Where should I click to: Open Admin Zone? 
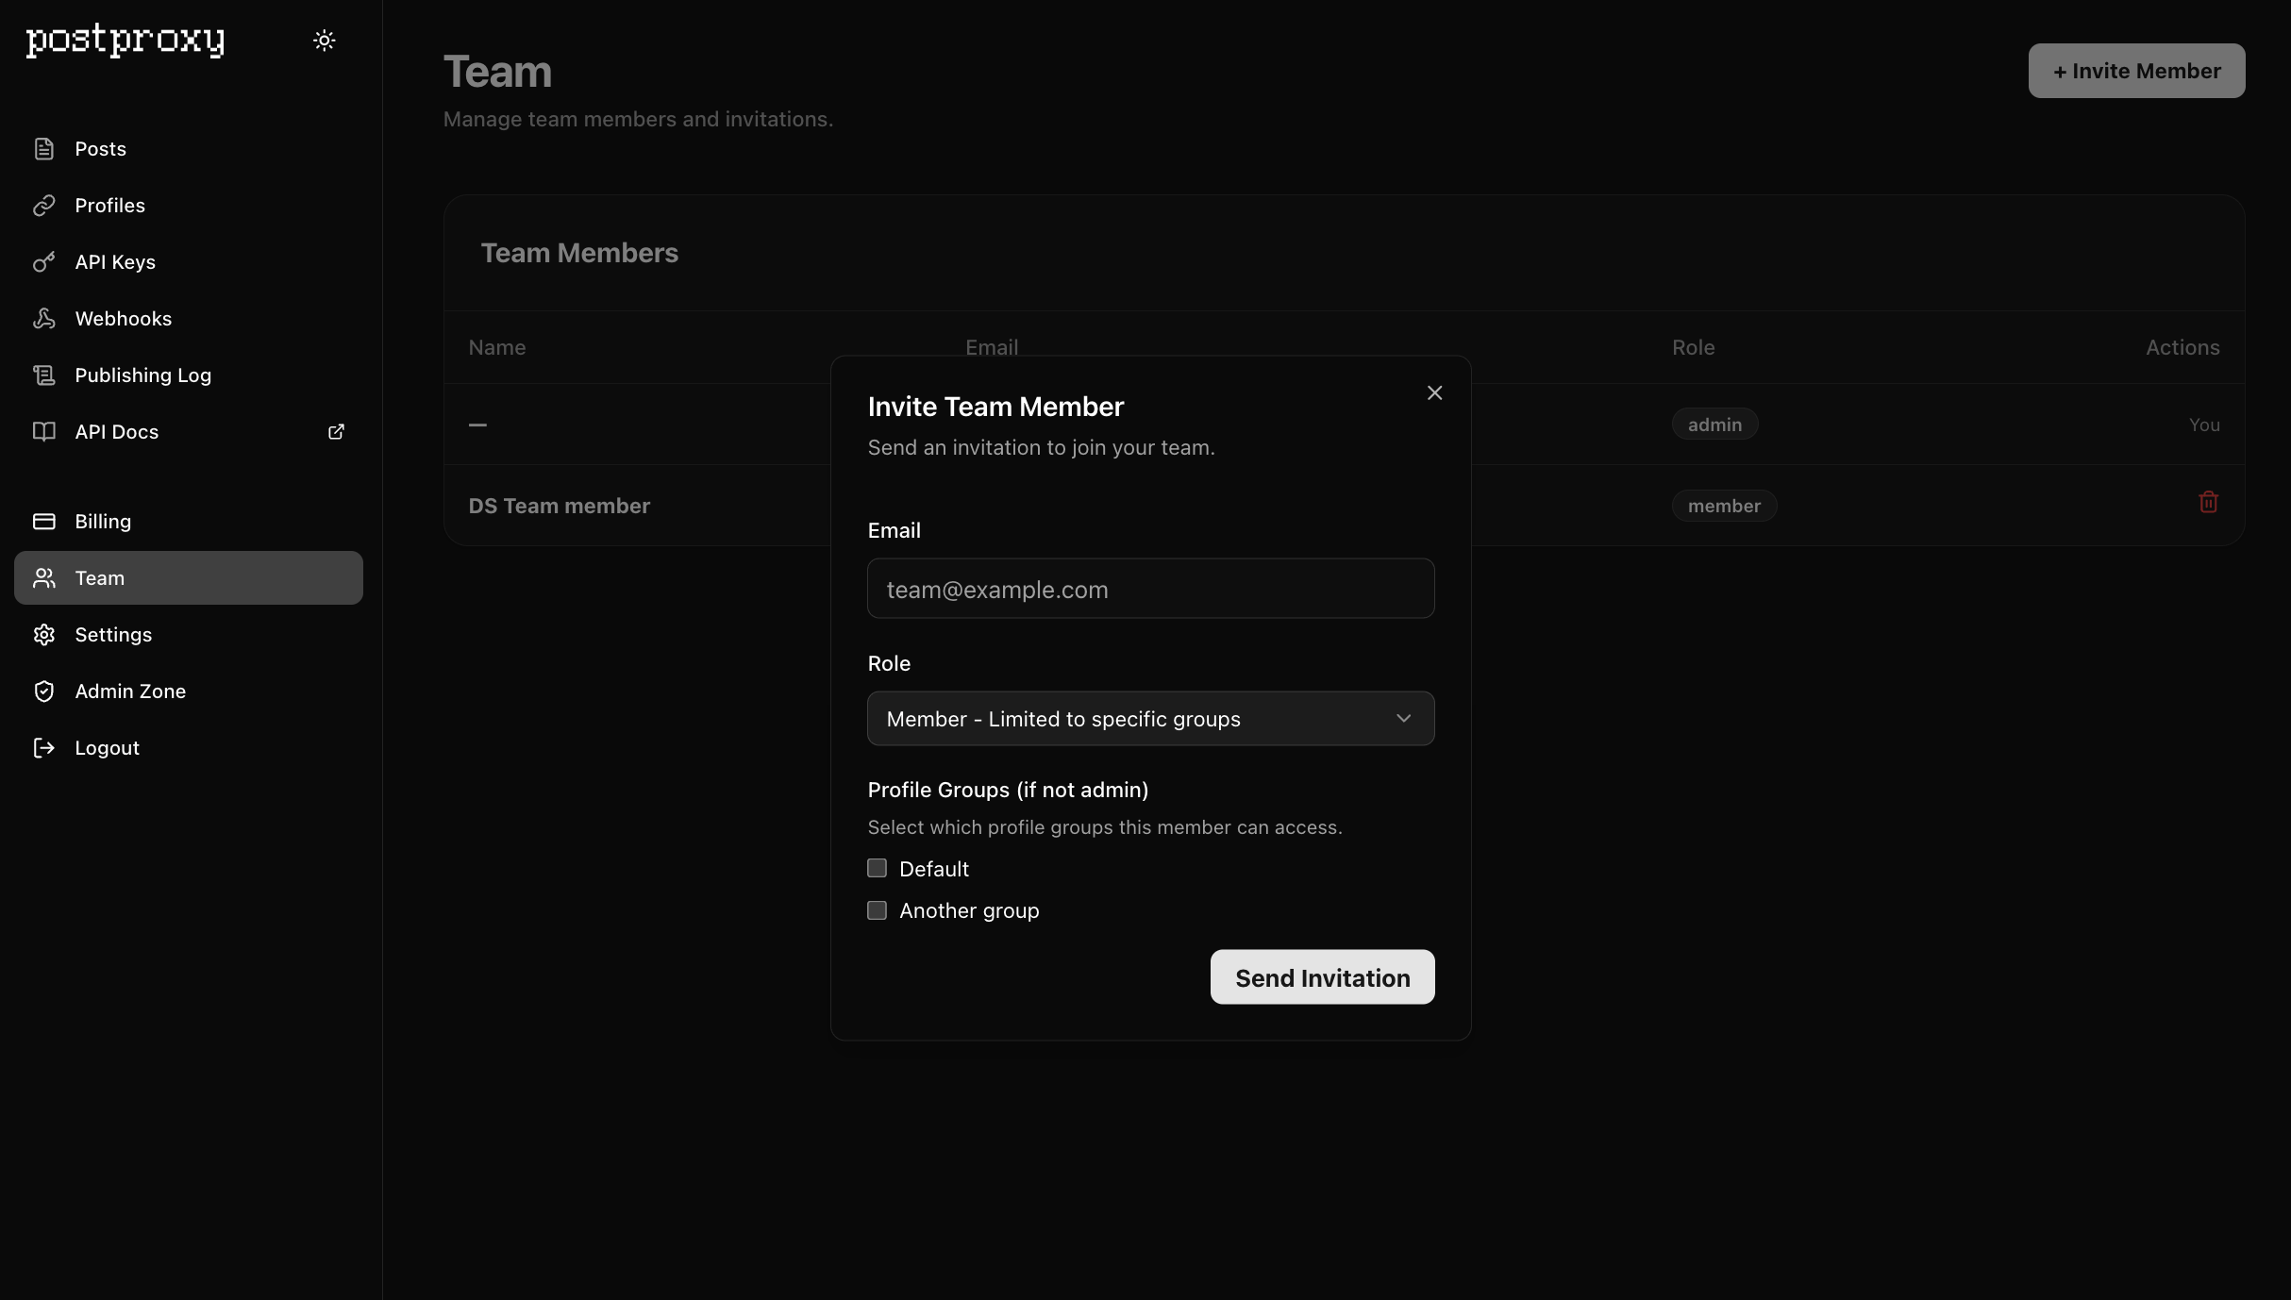189,692
